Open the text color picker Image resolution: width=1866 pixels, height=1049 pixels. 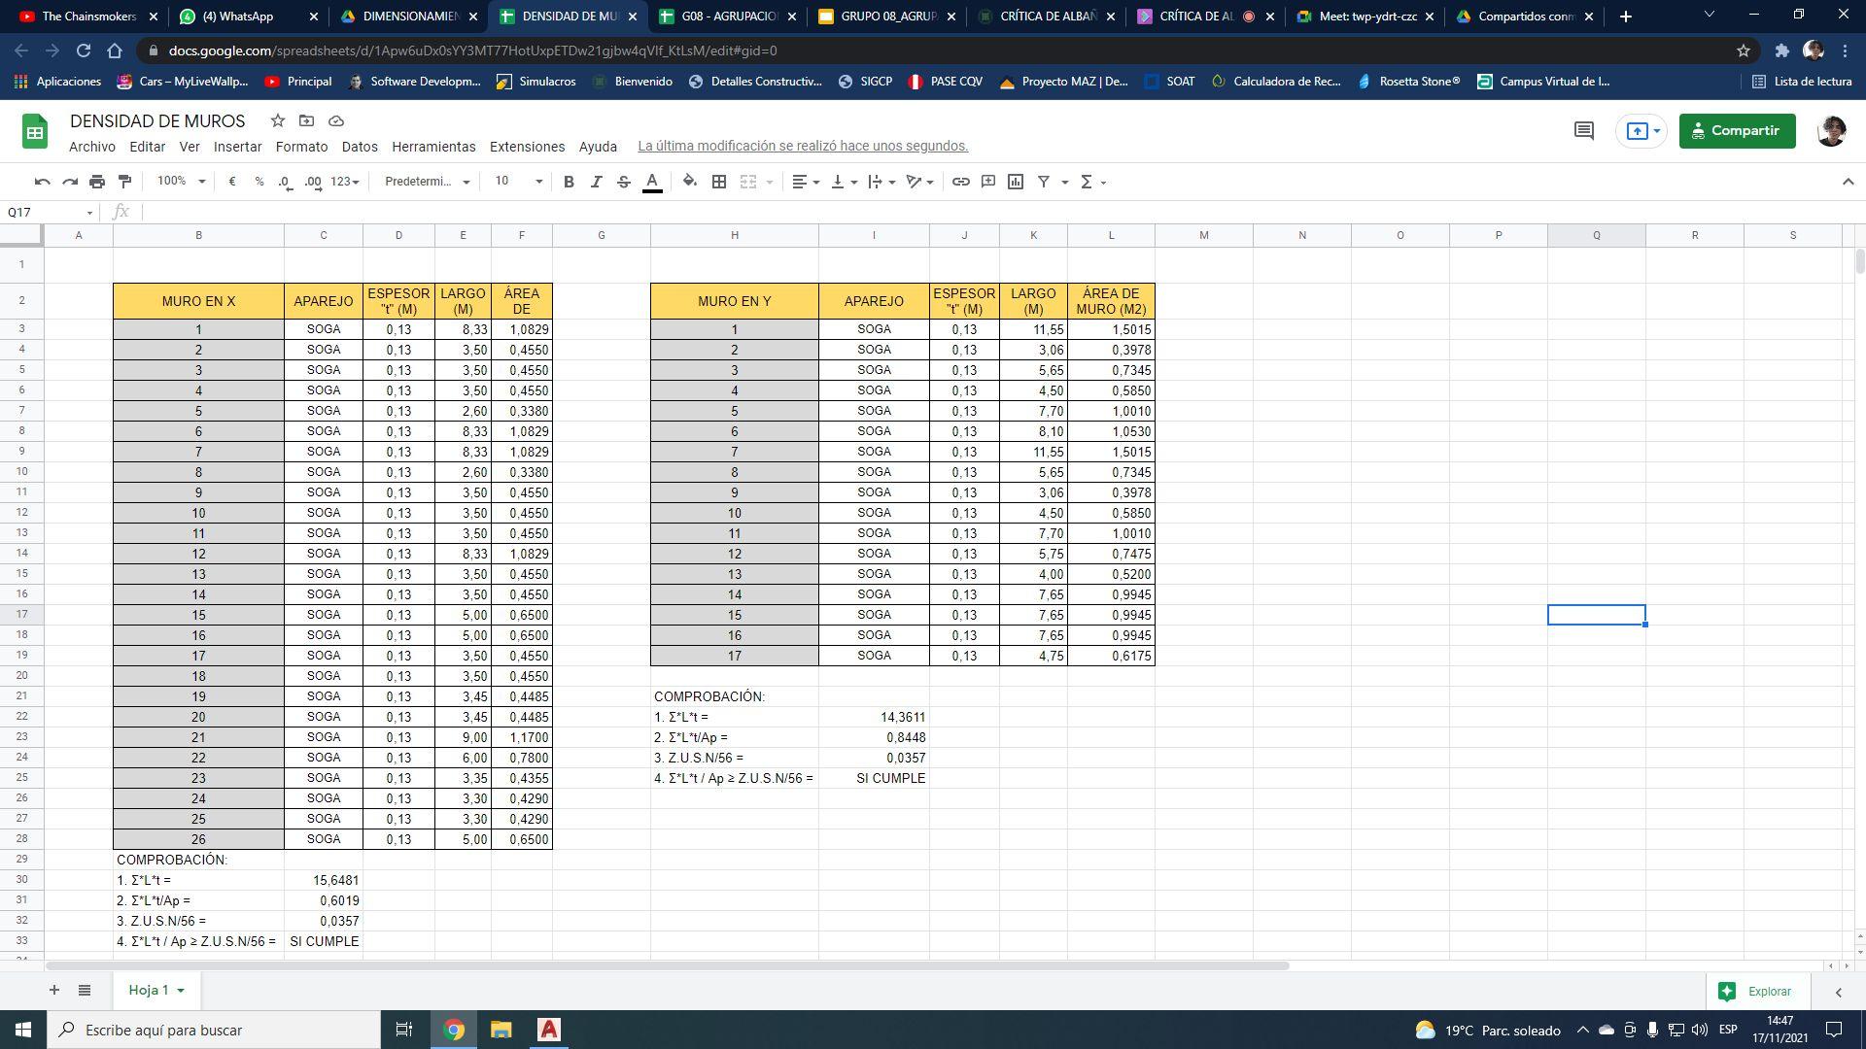coord(652,182)
